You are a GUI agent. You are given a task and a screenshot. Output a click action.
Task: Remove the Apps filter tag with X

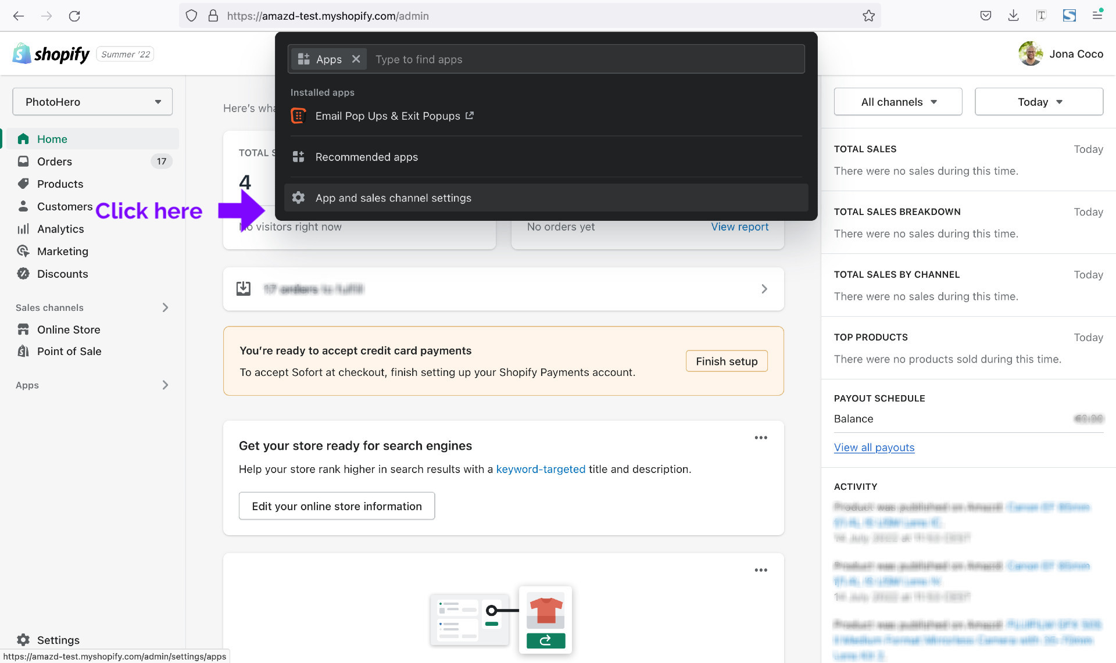(356, 59)
